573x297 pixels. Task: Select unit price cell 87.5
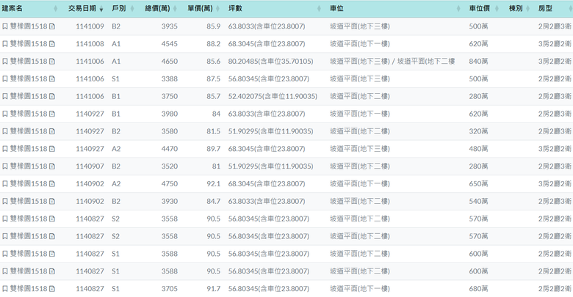click(214, 78)
